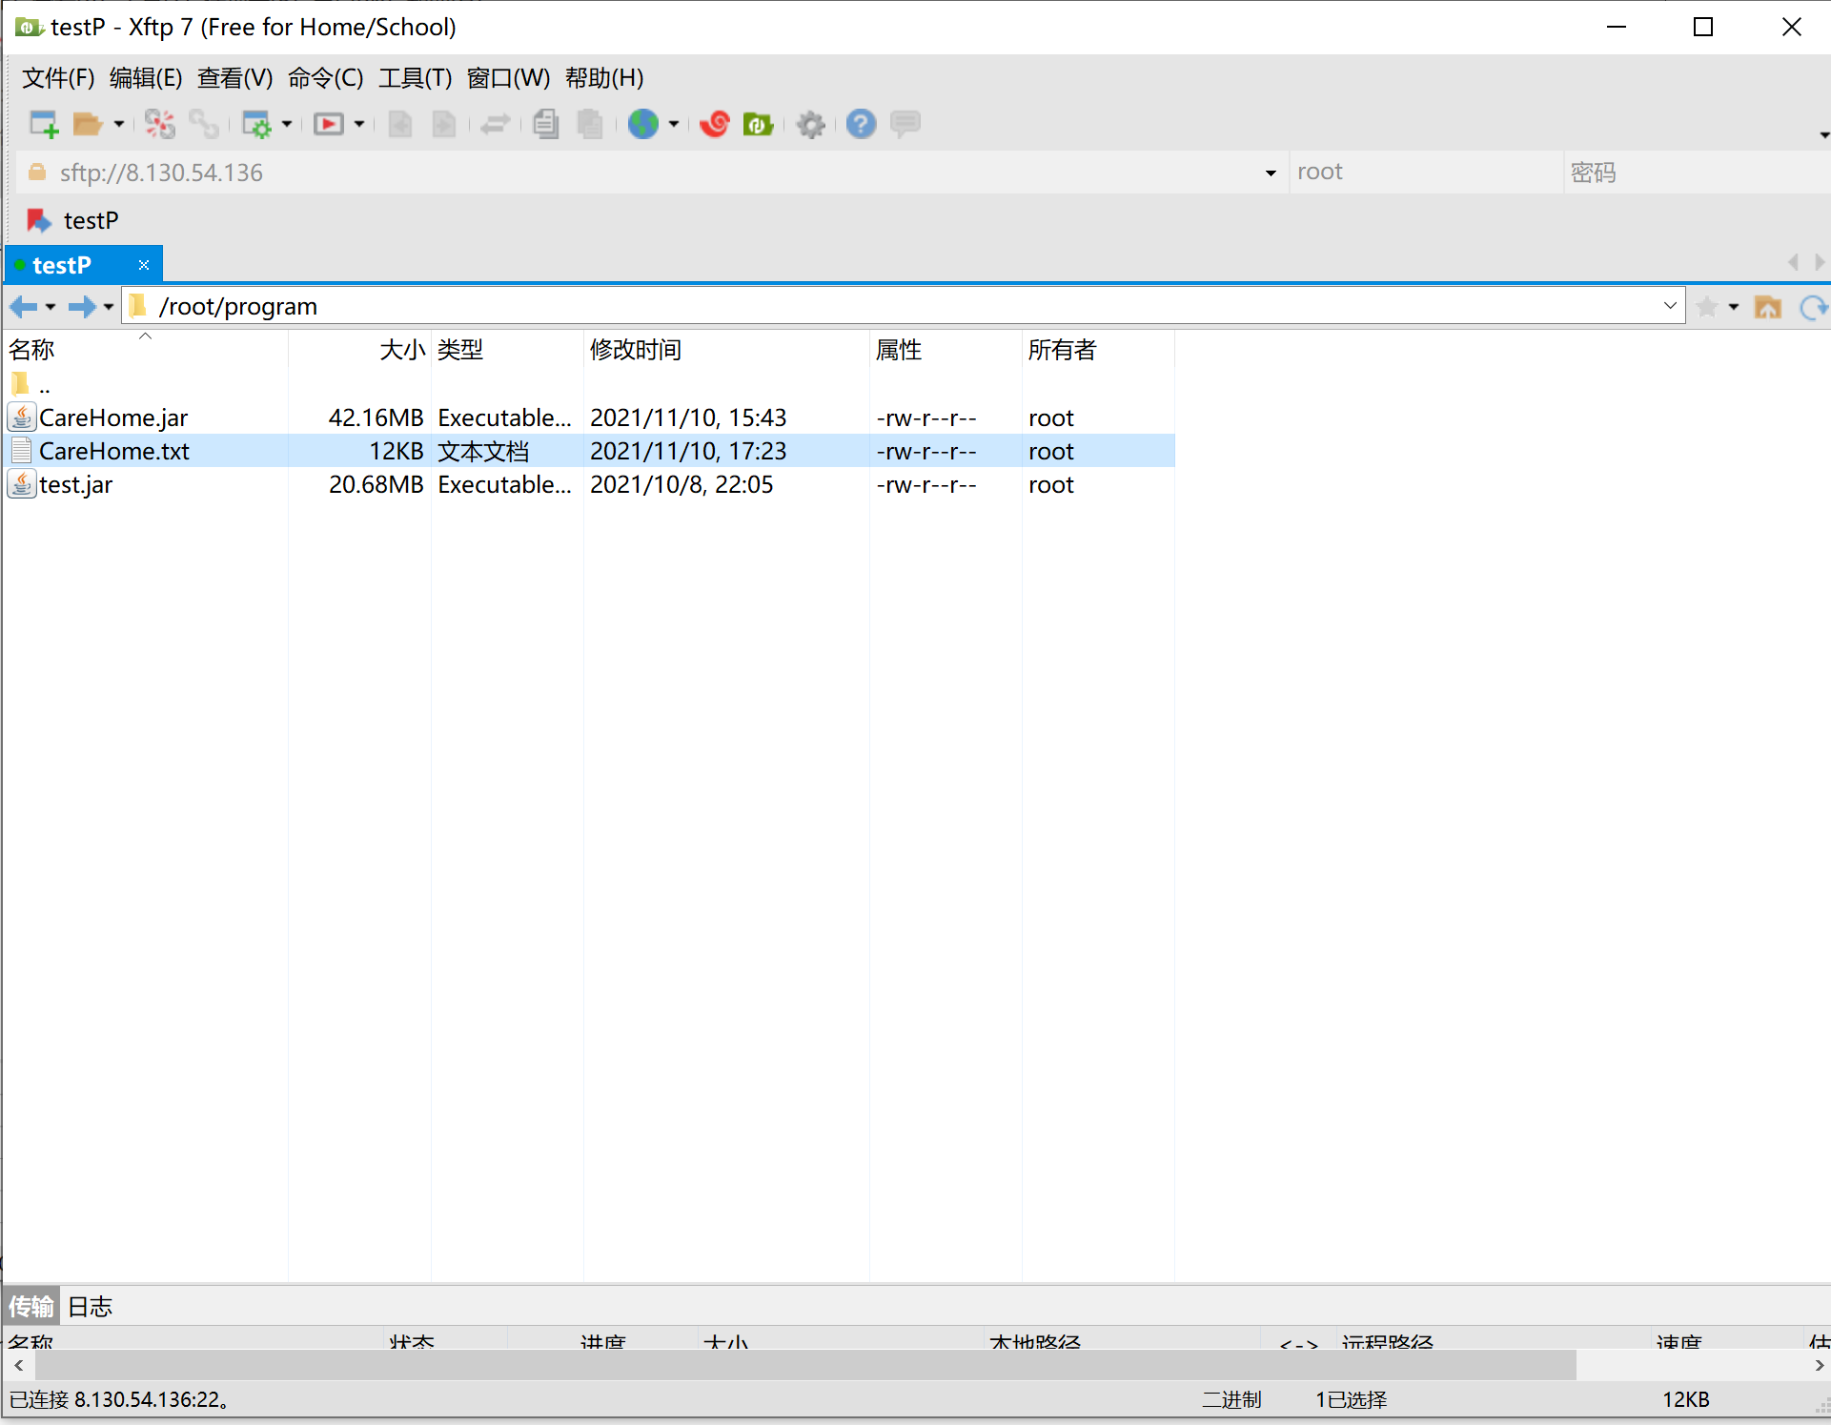Click the blue Help question icon

pos(861,124)
